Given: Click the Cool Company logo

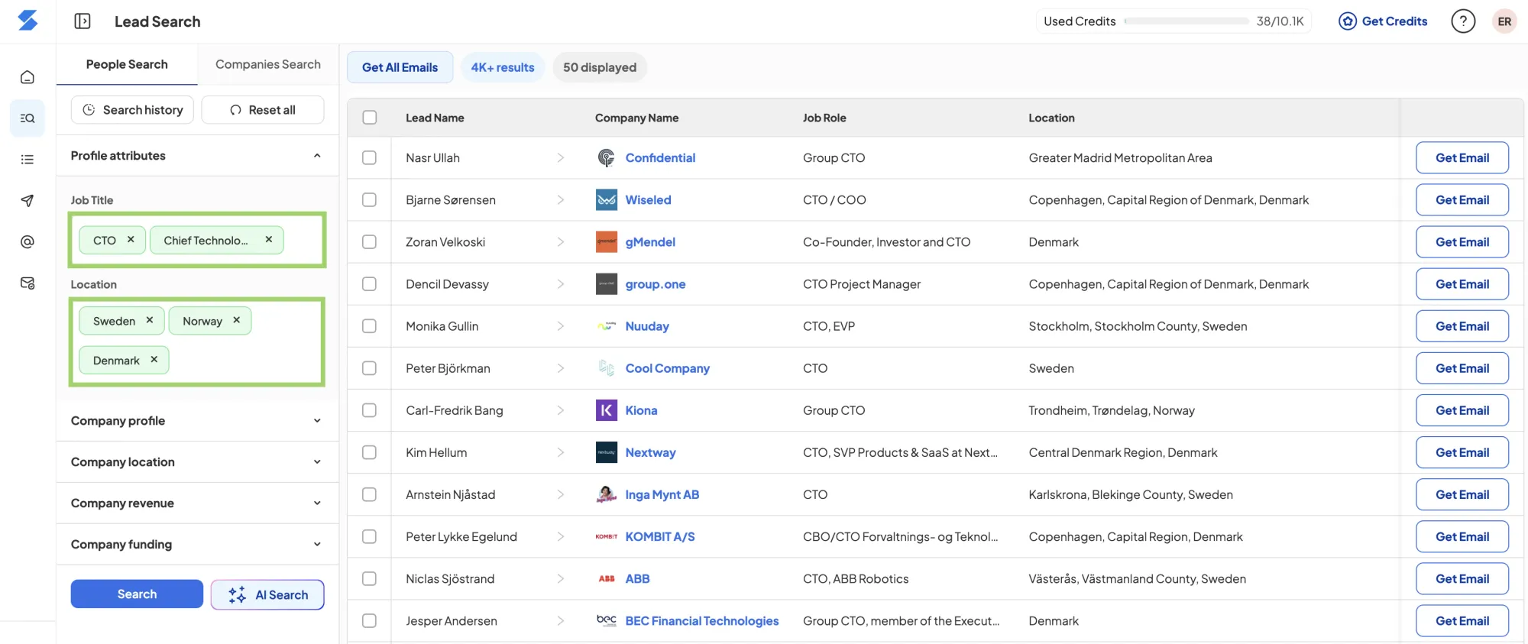Looking at the screenshot, I should coord(607,368).
